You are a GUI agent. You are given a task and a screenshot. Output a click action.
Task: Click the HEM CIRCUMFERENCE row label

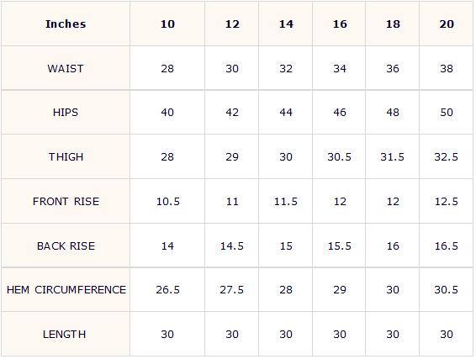[x=66, y=290]
